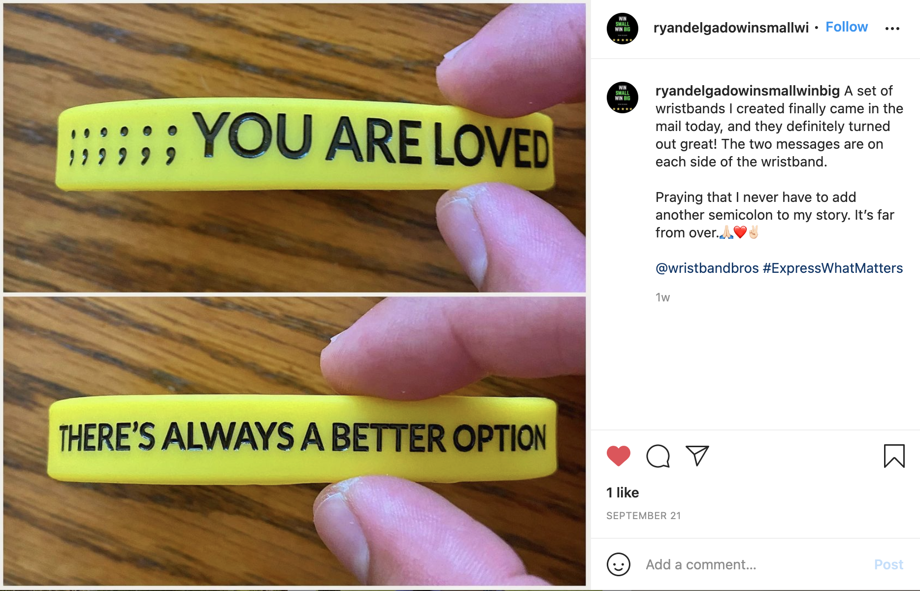920x591 pixels.
Task: Open the comment speech bubble icon
Action: pyautogui.click(x=658, y=456)
